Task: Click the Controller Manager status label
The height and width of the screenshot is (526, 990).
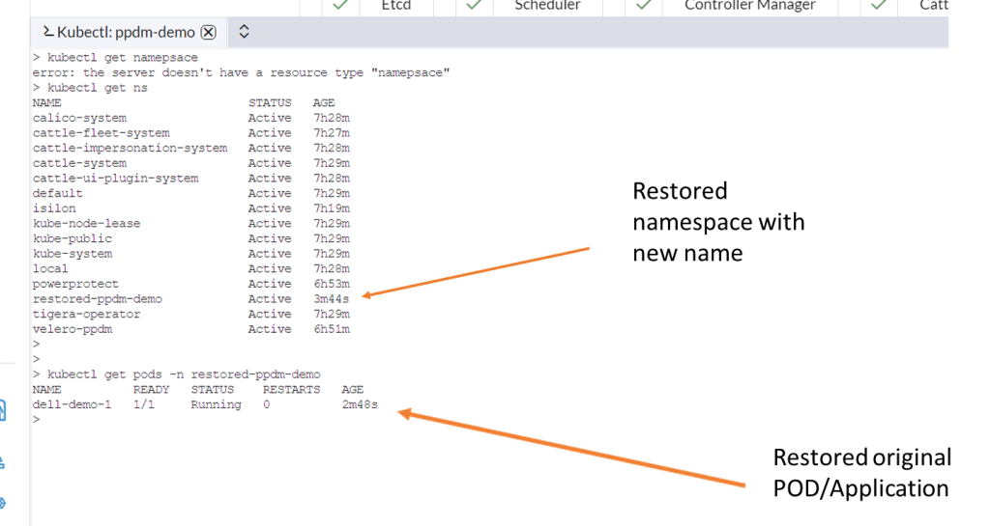Action: pos(749,5)
